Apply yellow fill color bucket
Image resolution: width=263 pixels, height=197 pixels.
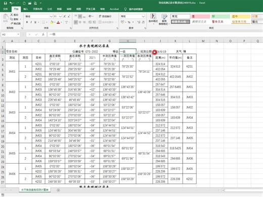(52, 22)
